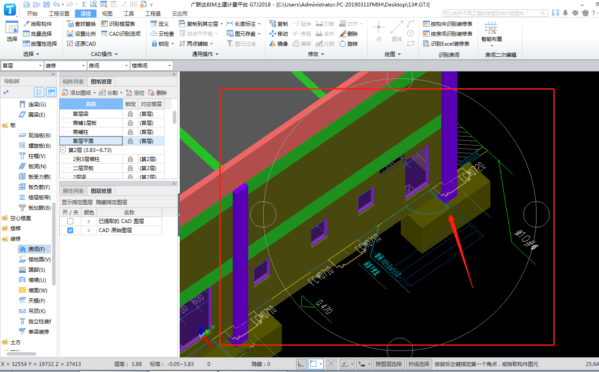Open 查找替换 find and replace
Screen dimensions: 599x372
coord(81,24)
